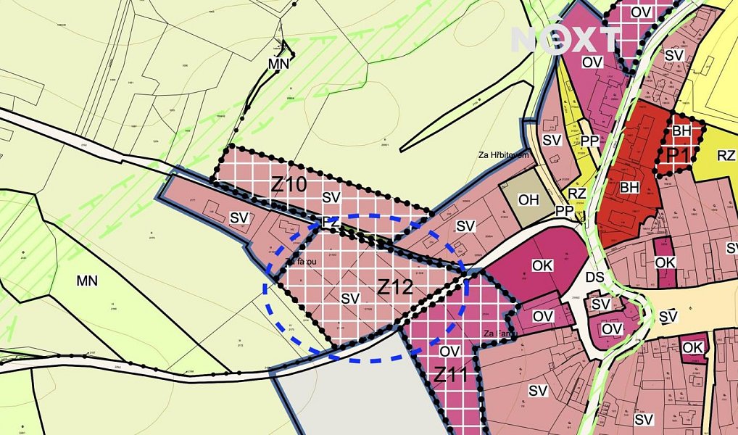Click PP label right of upper SV strip

pos(589,141)
